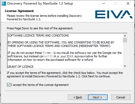The image size is (135, 104).
Task: Click the 'If you do not accept' paragraph
Action: (x=65, y=56)
